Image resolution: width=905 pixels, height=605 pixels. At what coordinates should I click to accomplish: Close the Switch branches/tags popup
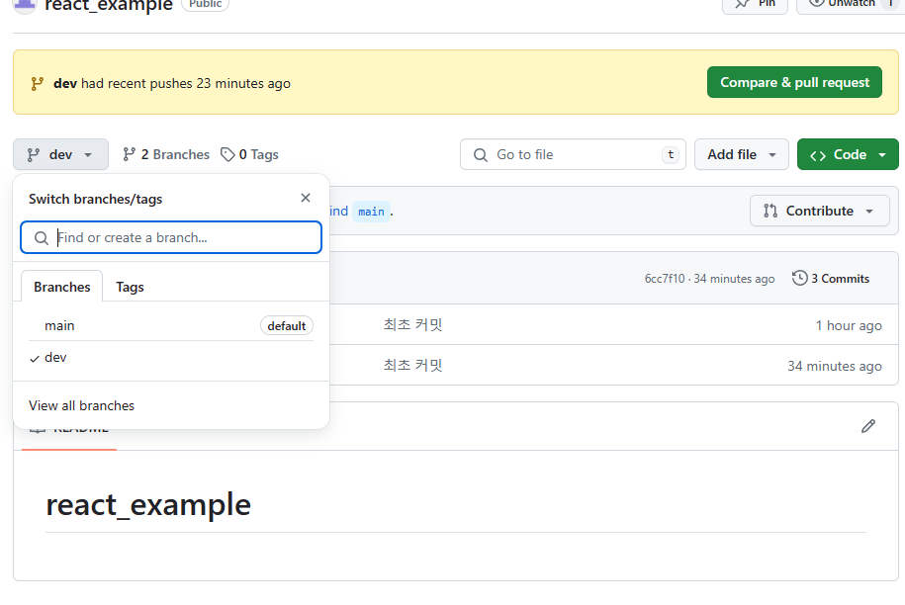click(x=306, y=198)
